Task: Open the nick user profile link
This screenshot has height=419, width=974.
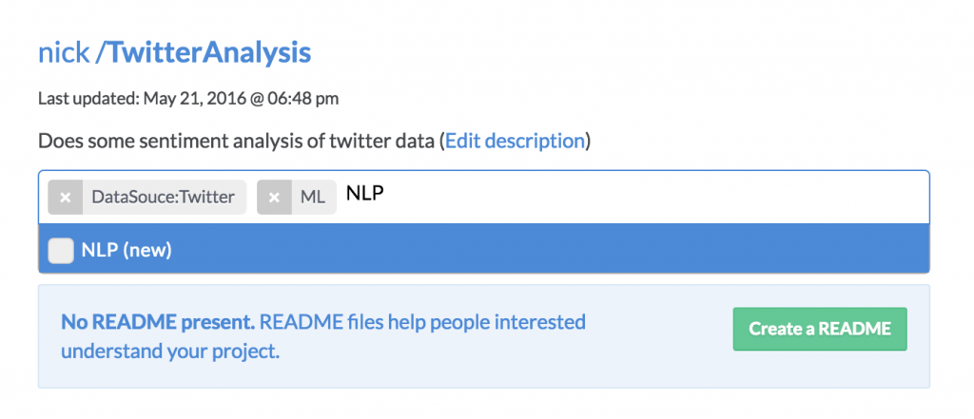Action: (x=64, y=53)
